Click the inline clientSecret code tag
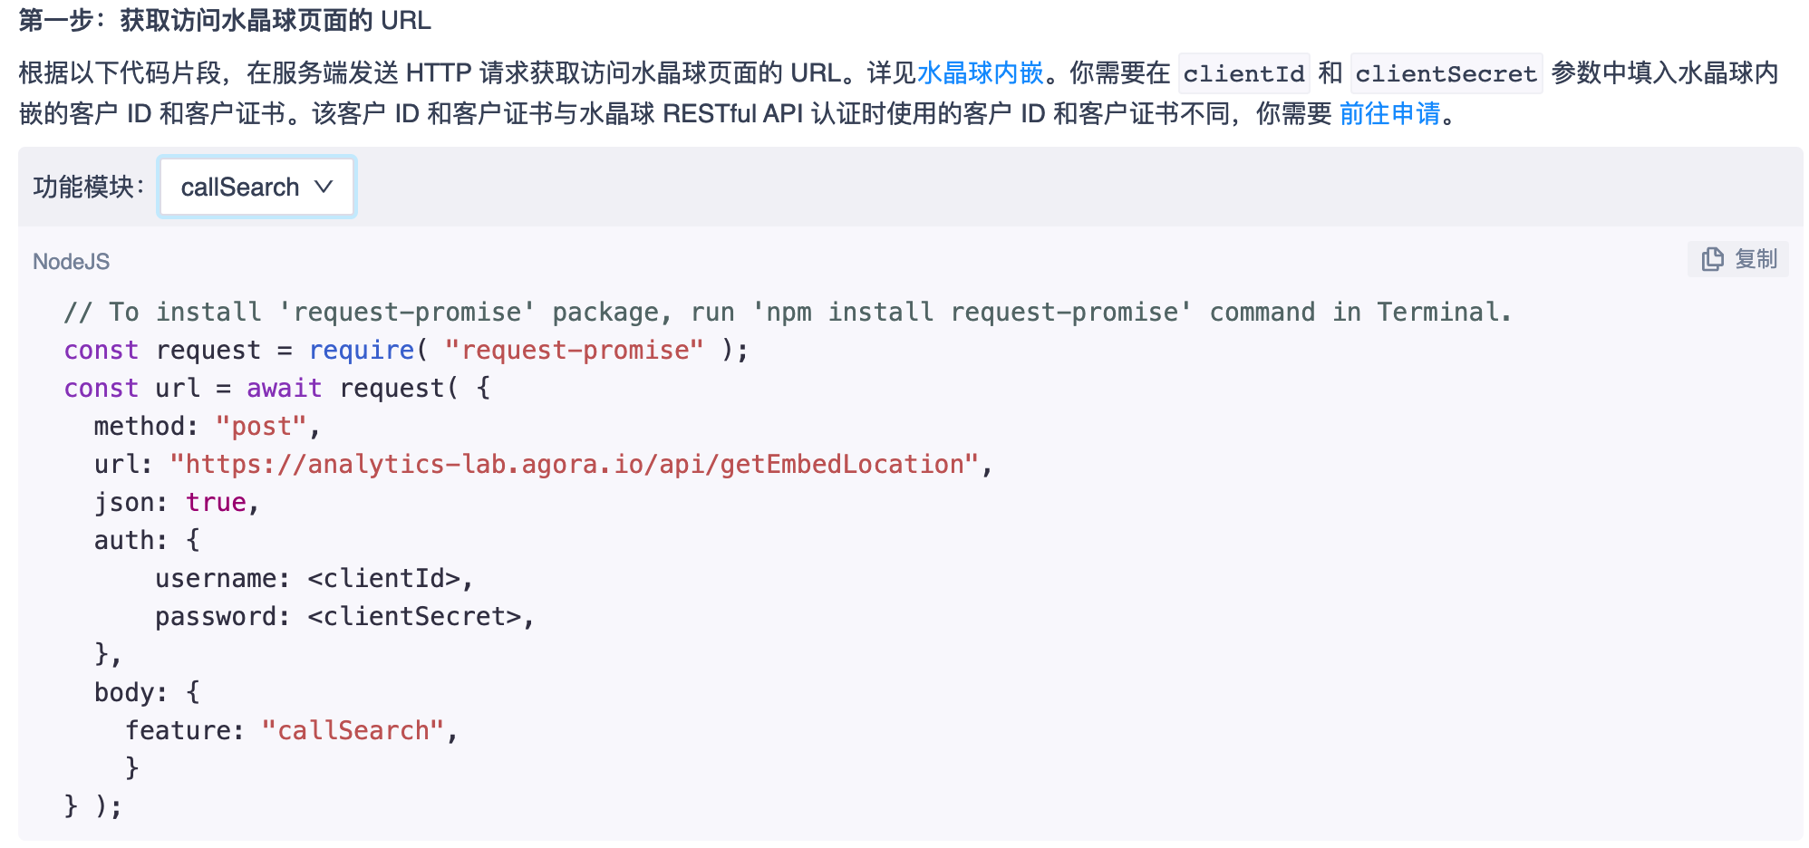The width and height of the screenshot is (1809, 848). (x=1446, y=73)
